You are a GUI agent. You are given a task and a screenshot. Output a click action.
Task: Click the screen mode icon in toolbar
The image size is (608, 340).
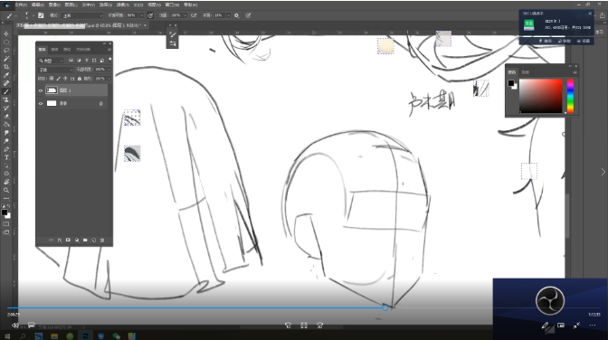[6, 232]
